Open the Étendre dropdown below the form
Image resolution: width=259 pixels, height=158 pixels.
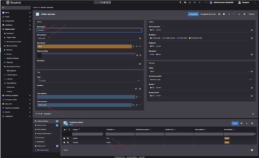click(x=48, y=114)
